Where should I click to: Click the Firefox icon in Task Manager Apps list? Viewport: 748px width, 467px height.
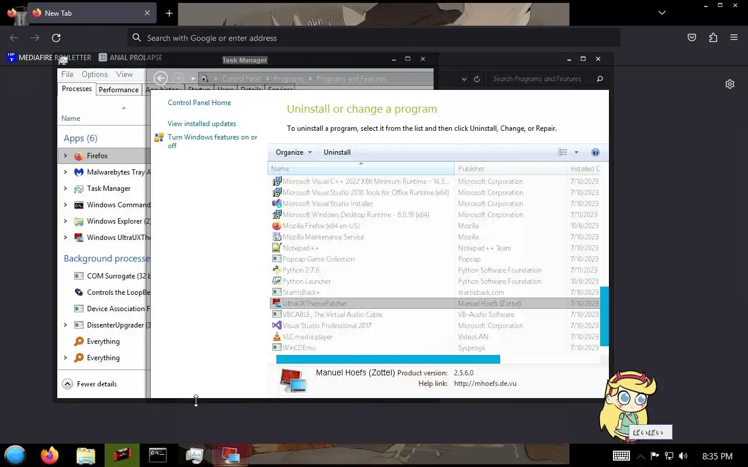(79, 156)
